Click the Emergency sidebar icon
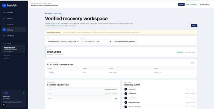Viewport: 214px width, 109px height. click(x=4, y=36)
